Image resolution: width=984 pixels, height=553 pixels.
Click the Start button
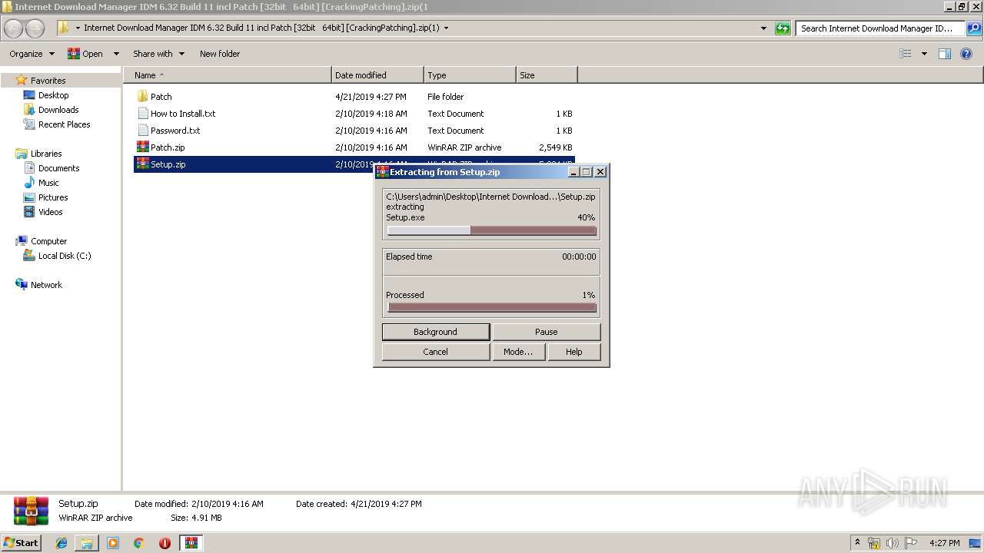22,543
